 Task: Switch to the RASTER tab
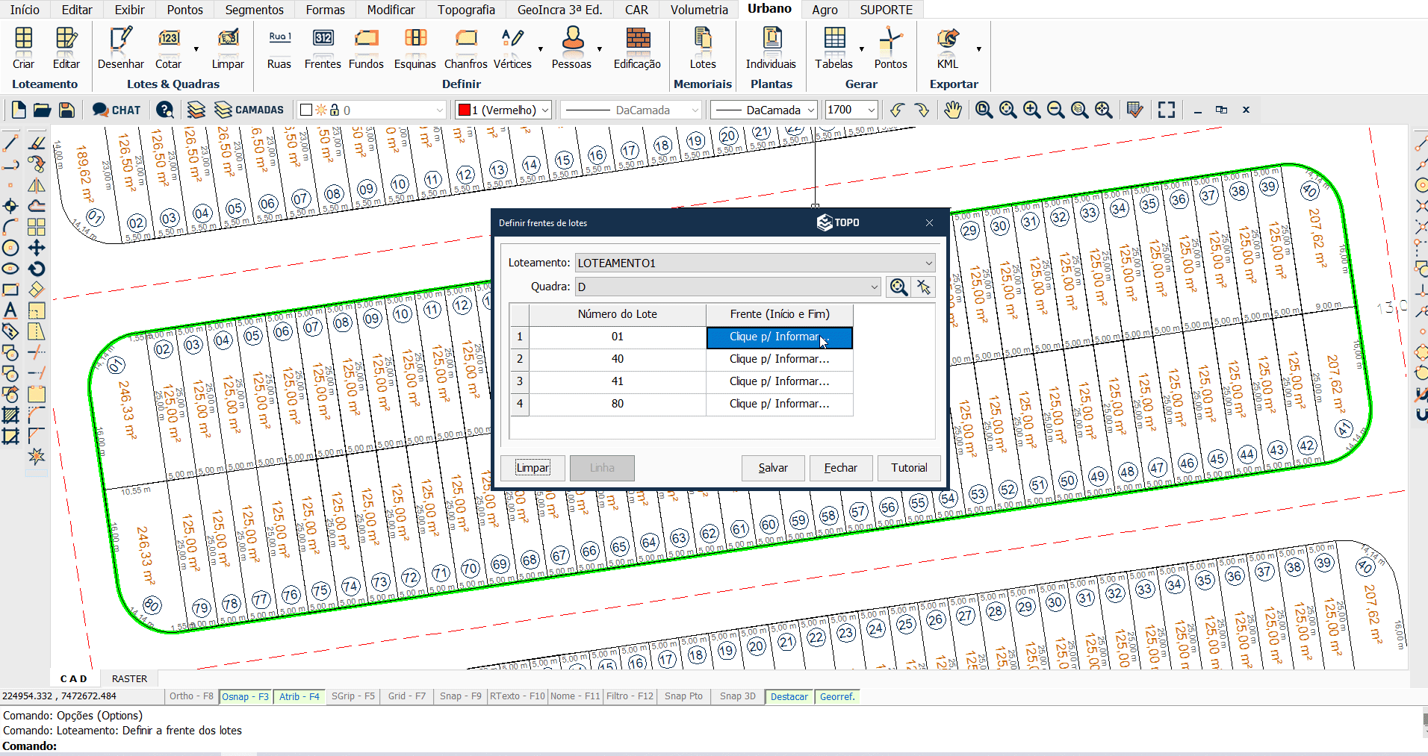(129, 678)
